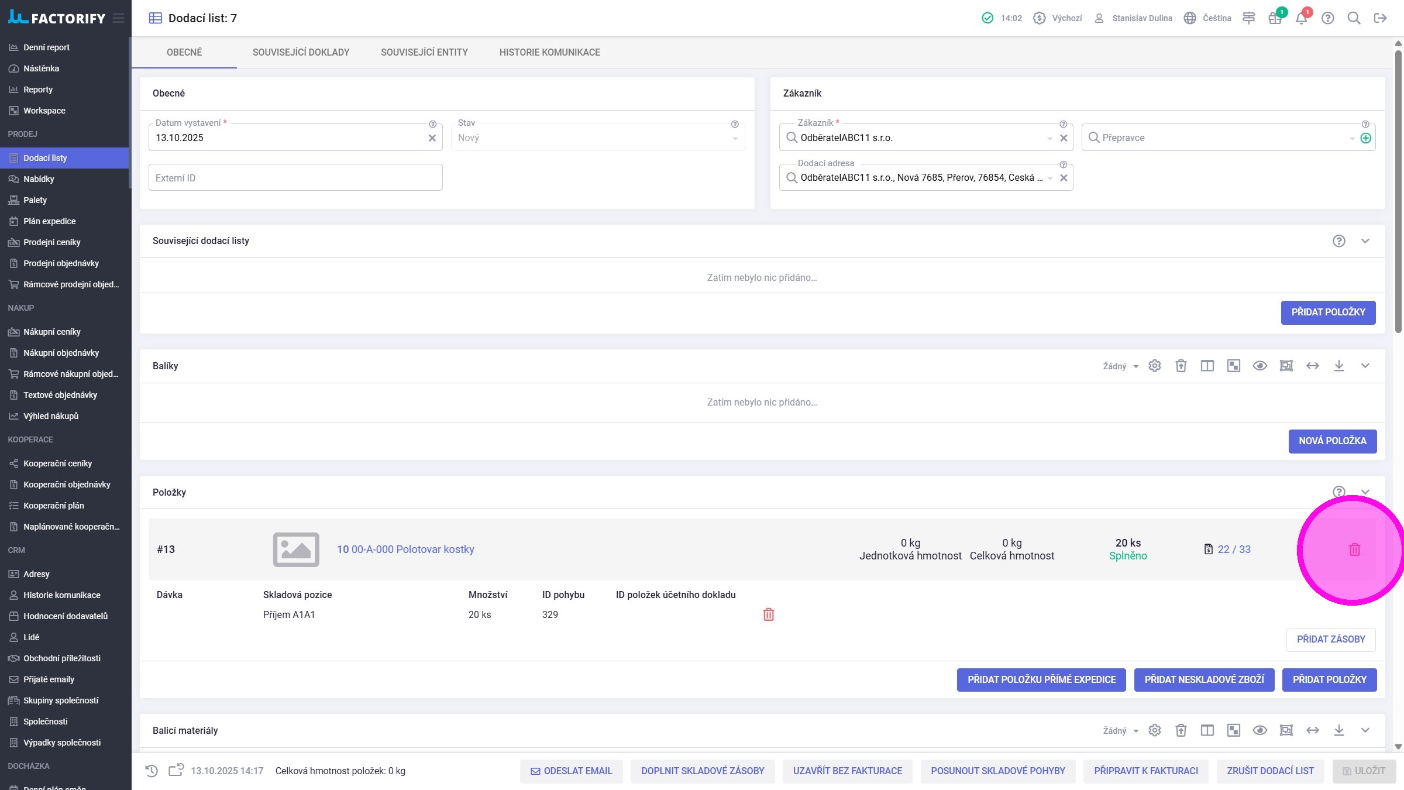Click the Externí ID input field

[x=295, y=178]
